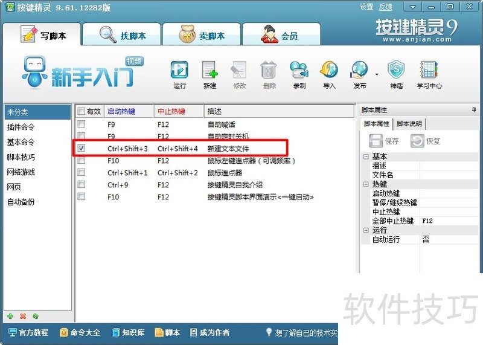Open 成为作者 in bottom bar

pyautogui.click(x=210, y=332)
